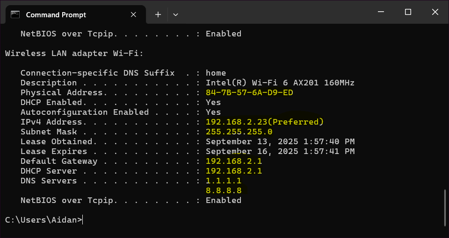Select the Command Prompt tab title

point(56,14)
